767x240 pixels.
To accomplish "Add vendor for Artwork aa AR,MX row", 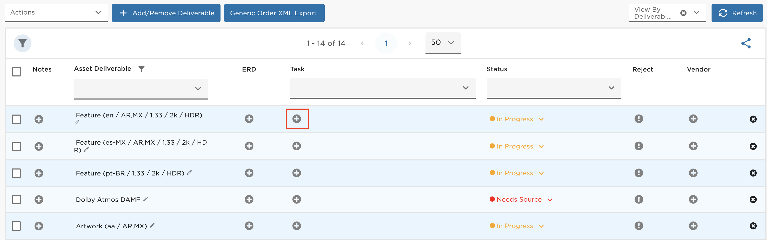I will pyautogui.click(x=693, y=226).
